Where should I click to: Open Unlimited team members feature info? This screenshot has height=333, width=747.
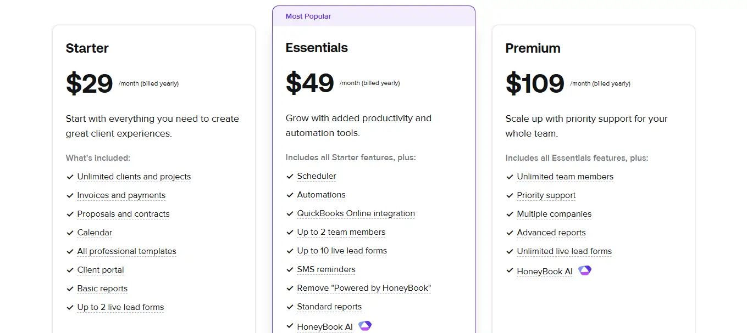(565, 177)
